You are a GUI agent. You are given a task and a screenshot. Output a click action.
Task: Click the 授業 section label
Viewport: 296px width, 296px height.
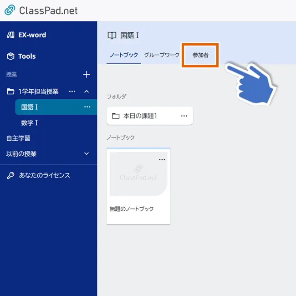click(11, 75)
